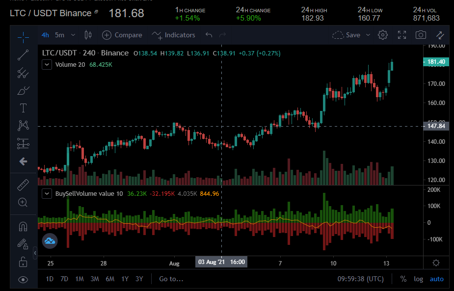Select the text annotation tool
This screenshot has width=454, height=291.
click(x=23, y=108)
